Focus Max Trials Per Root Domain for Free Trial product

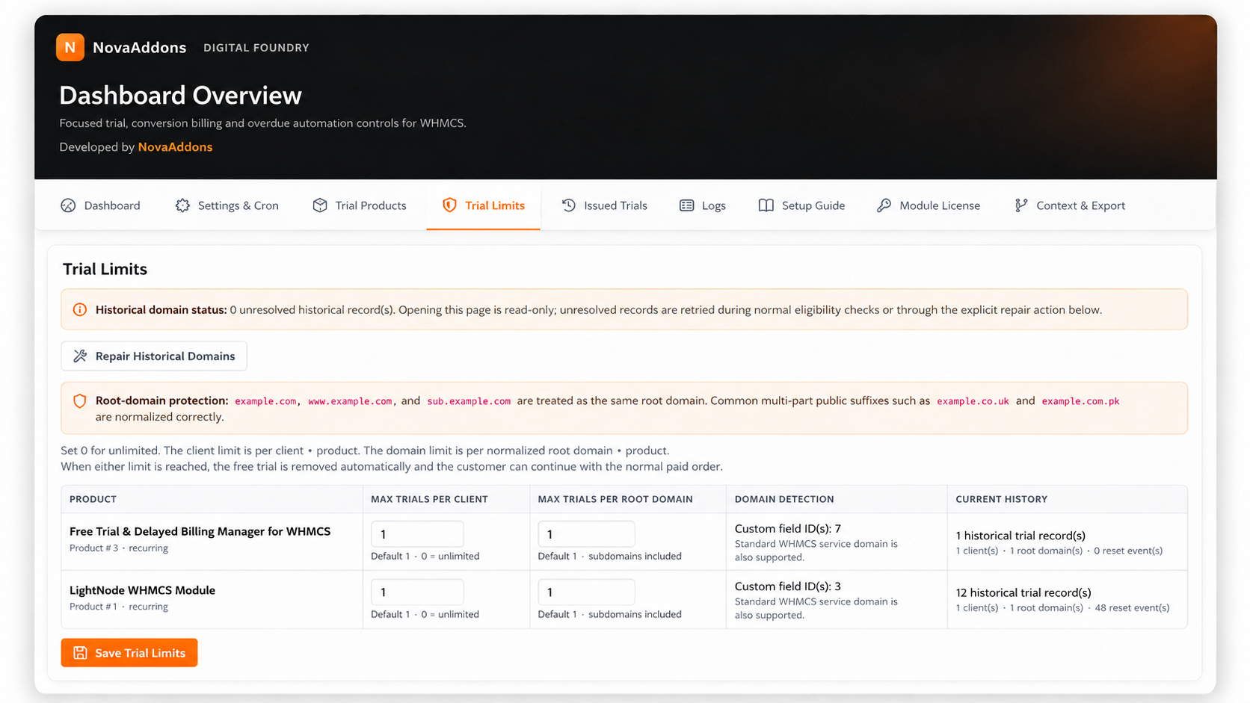(586, 534)
